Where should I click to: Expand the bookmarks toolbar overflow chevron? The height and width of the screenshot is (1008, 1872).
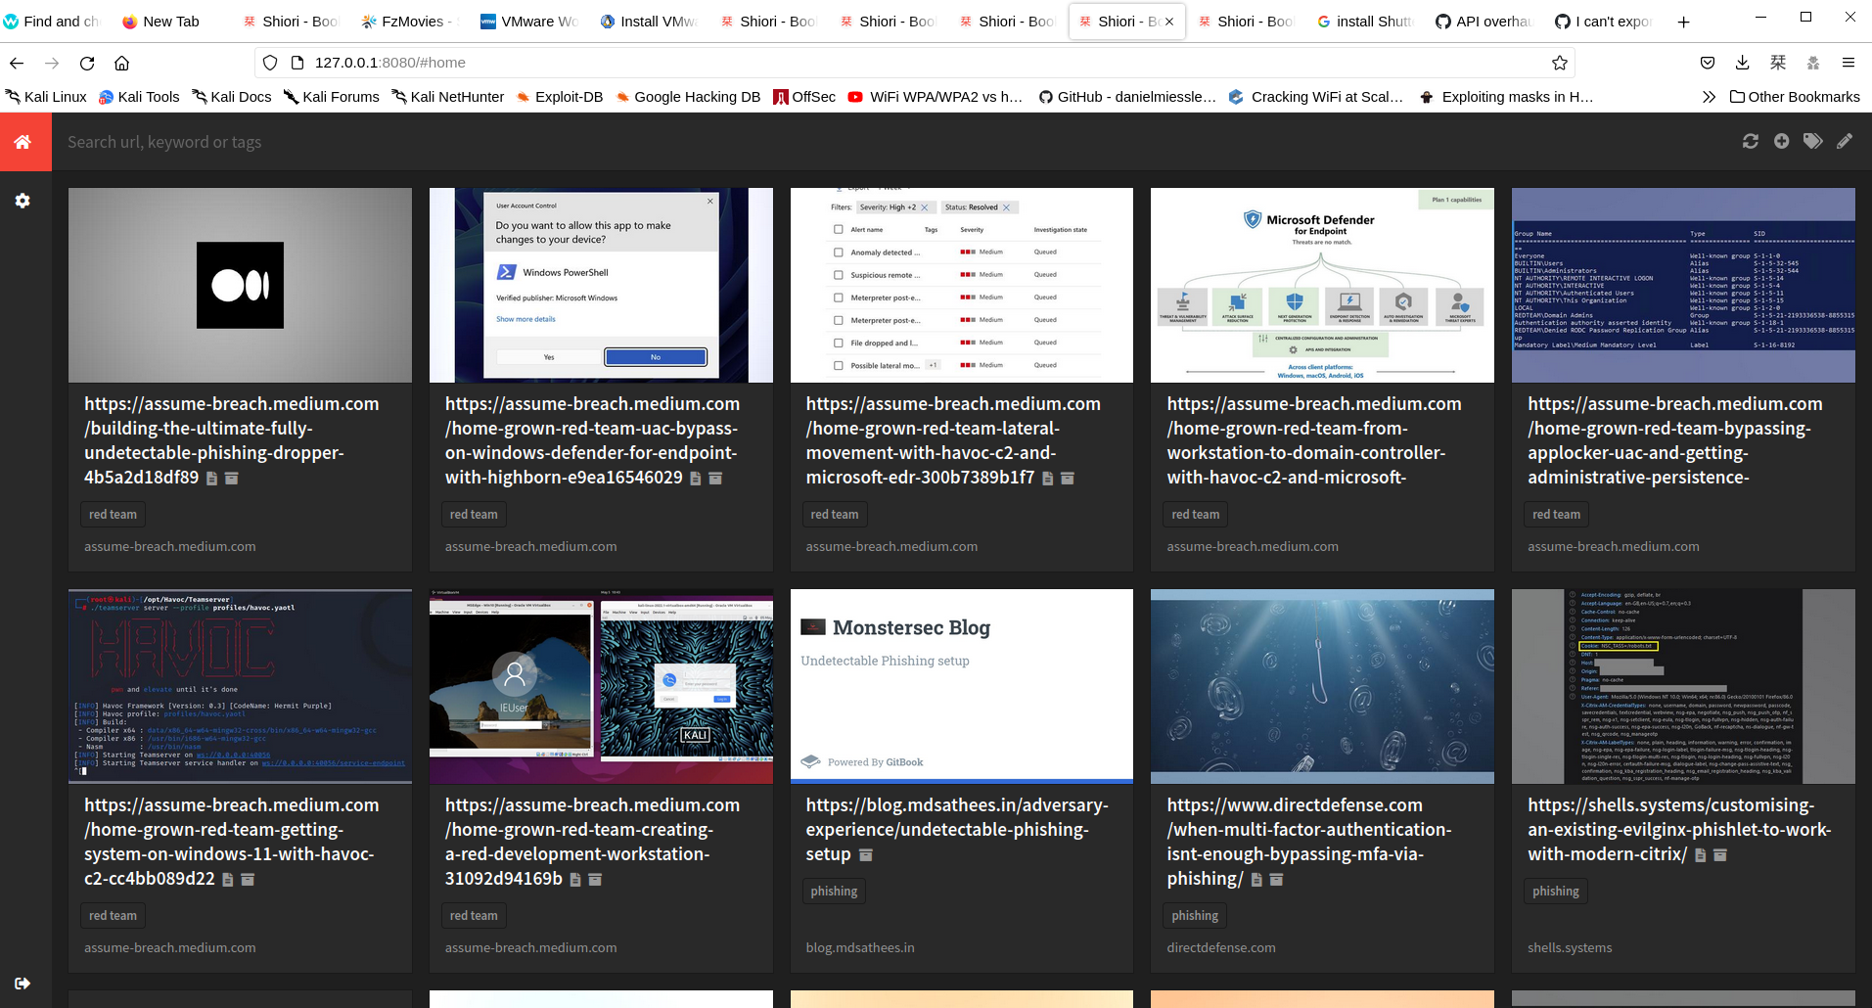click(1709, 96)
